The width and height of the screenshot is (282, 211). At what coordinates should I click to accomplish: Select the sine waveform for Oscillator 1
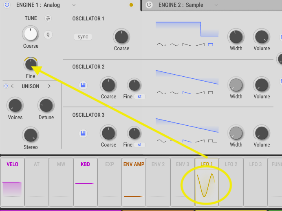(161, 44)
